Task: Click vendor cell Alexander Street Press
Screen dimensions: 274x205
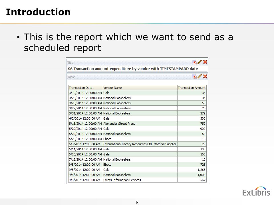Action: tap(140, 123)
